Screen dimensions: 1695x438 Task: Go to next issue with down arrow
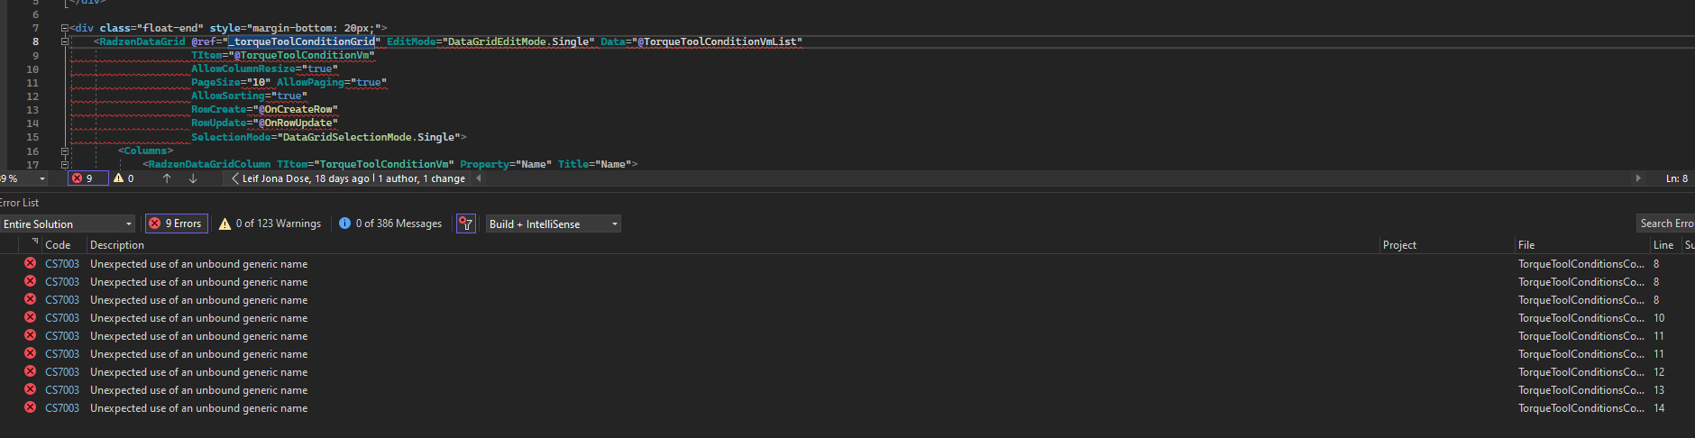pyautogui.click(x=193, y=178)
